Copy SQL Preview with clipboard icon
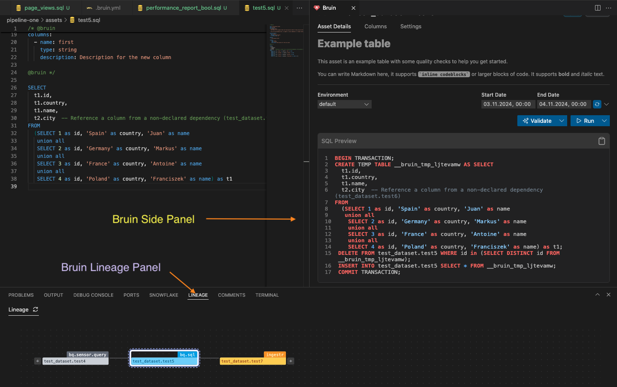Viewport: 617px width, 387px height. (x=602, y=141)
